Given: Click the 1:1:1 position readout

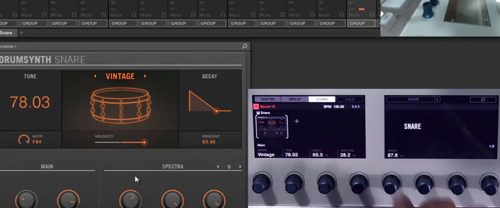Looking at the screenshot, I should click(355, 107).
